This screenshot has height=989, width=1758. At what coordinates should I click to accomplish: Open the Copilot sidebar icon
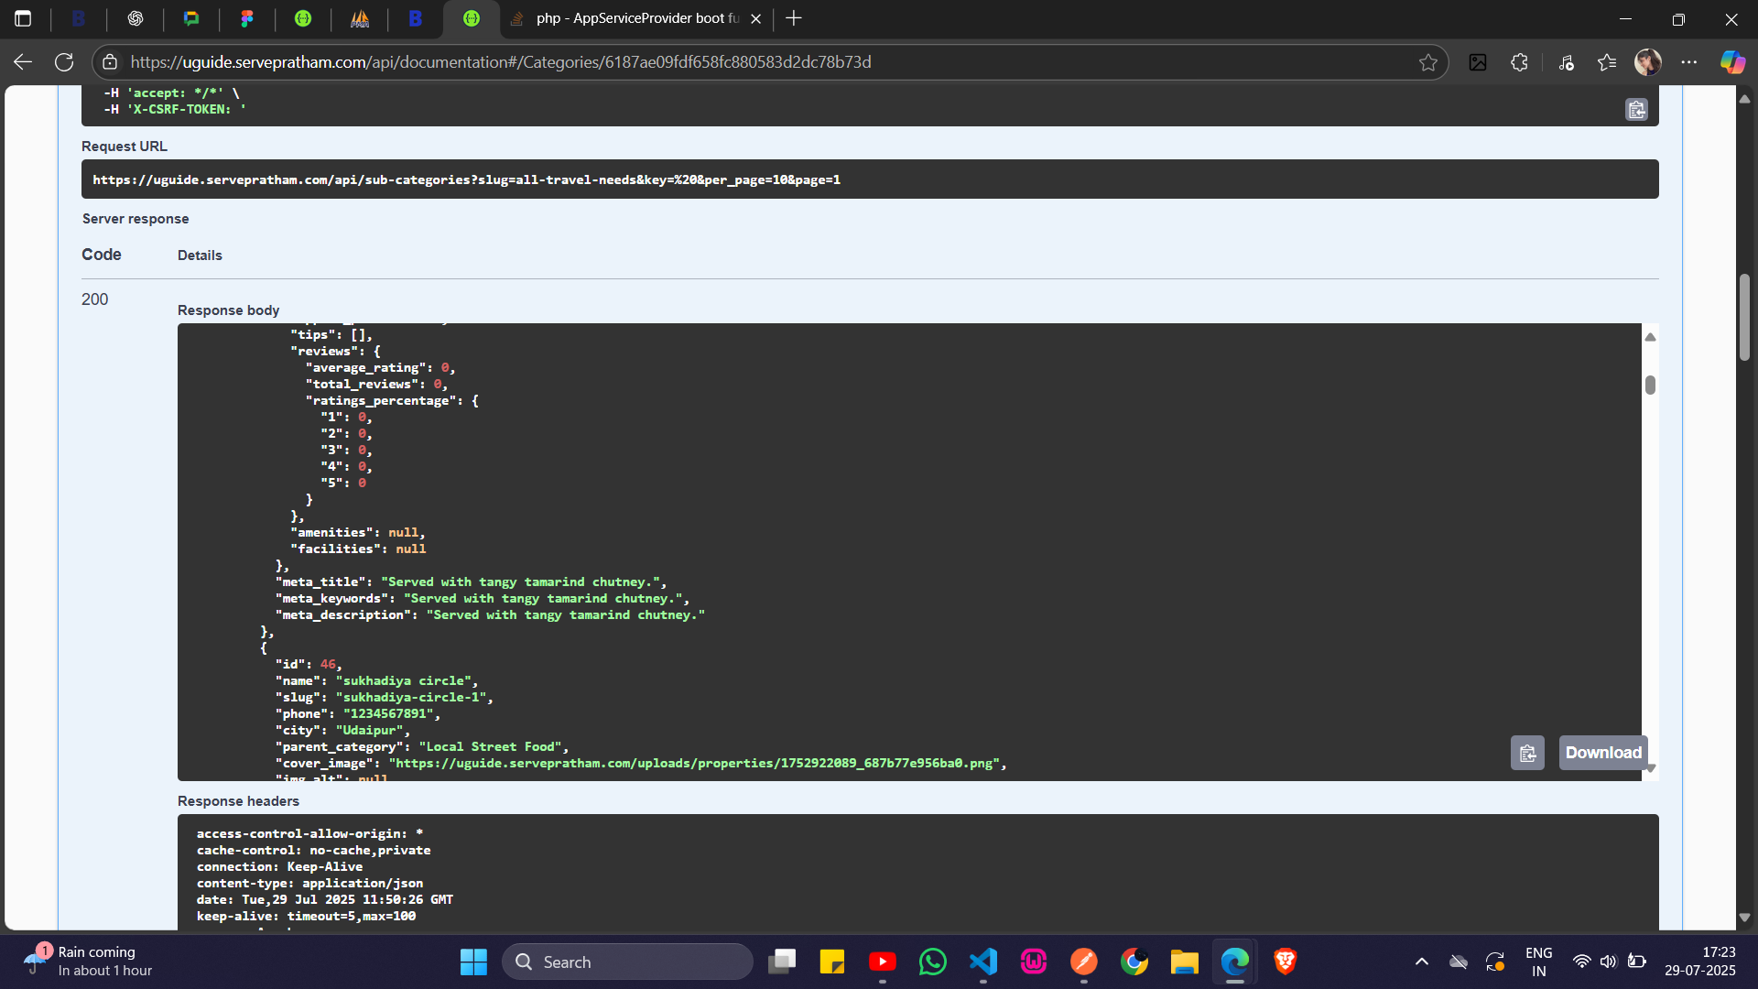tap(1731, 62)
